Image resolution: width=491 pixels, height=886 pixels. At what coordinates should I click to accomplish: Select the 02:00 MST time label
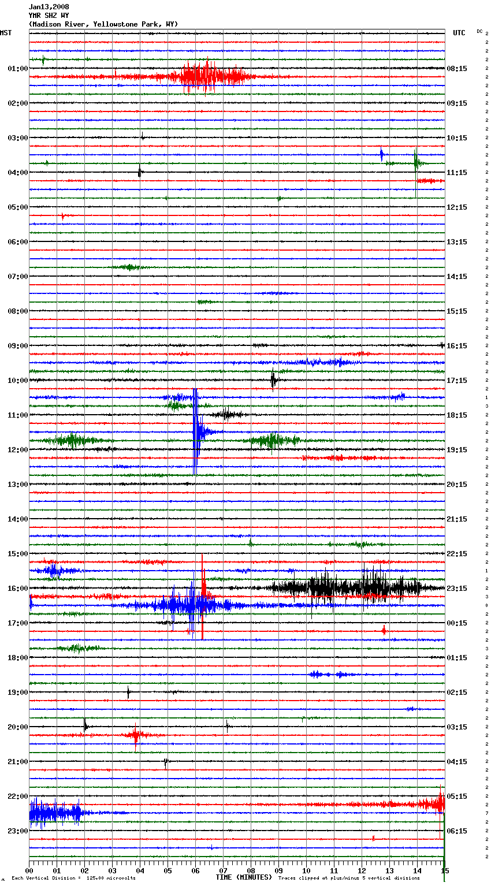pyautogui.click(x=17, y=103)
